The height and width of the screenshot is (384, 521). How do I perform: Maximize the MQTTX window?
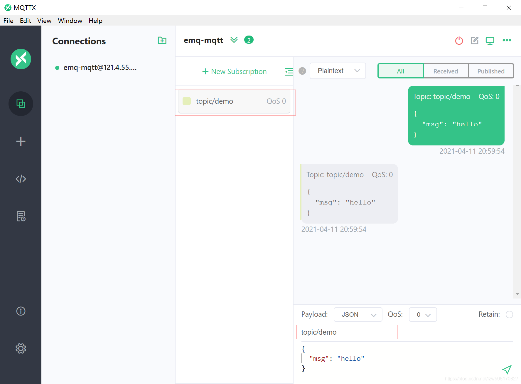click(x=485, y=8)
